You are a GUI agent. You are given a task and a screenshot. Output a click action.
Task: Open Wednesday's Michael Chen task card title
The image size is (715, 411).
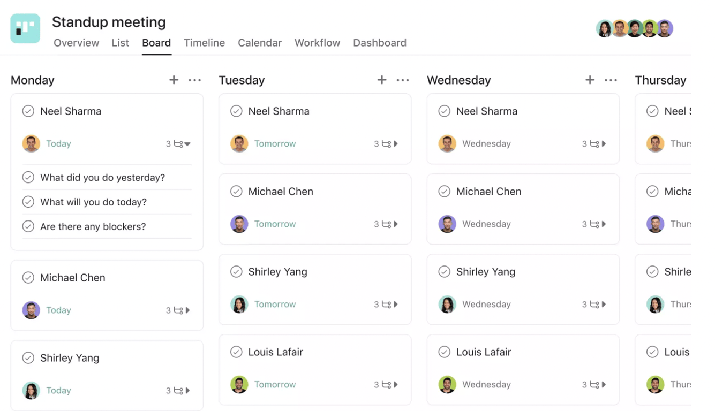pyautogui.click(x=488, y=192)
